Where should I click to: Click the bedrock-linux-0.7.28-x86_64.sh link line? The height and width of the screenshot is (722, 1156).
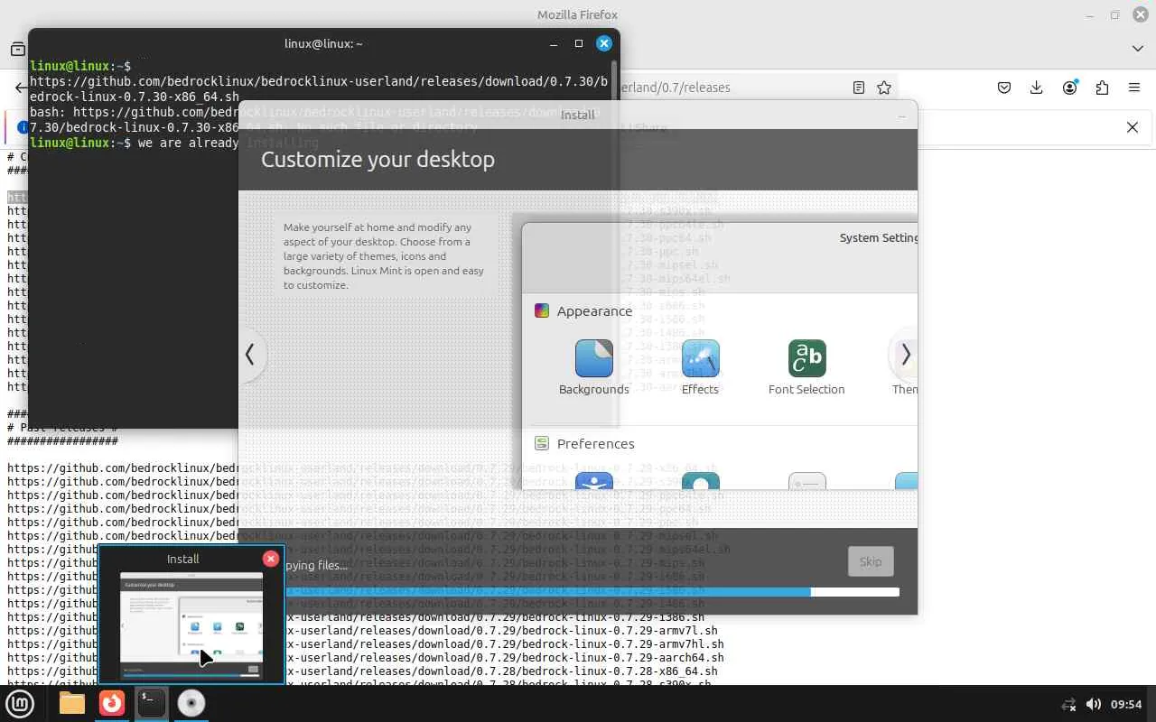[362, 671]
